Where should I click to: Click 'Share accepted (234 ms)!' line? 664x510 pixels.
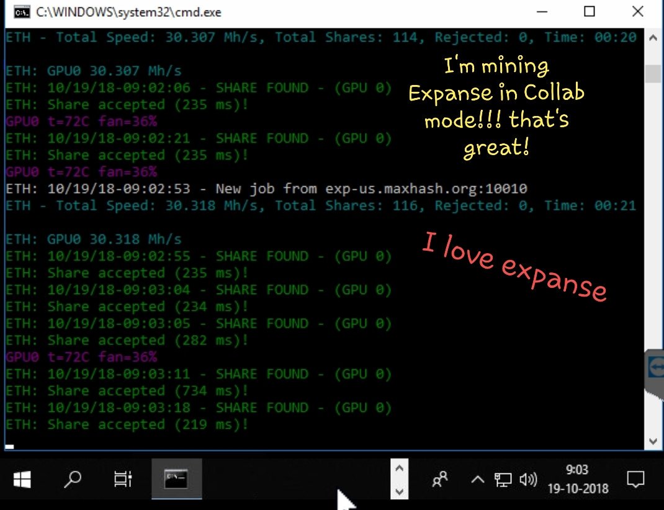click(x=127, y=306)
